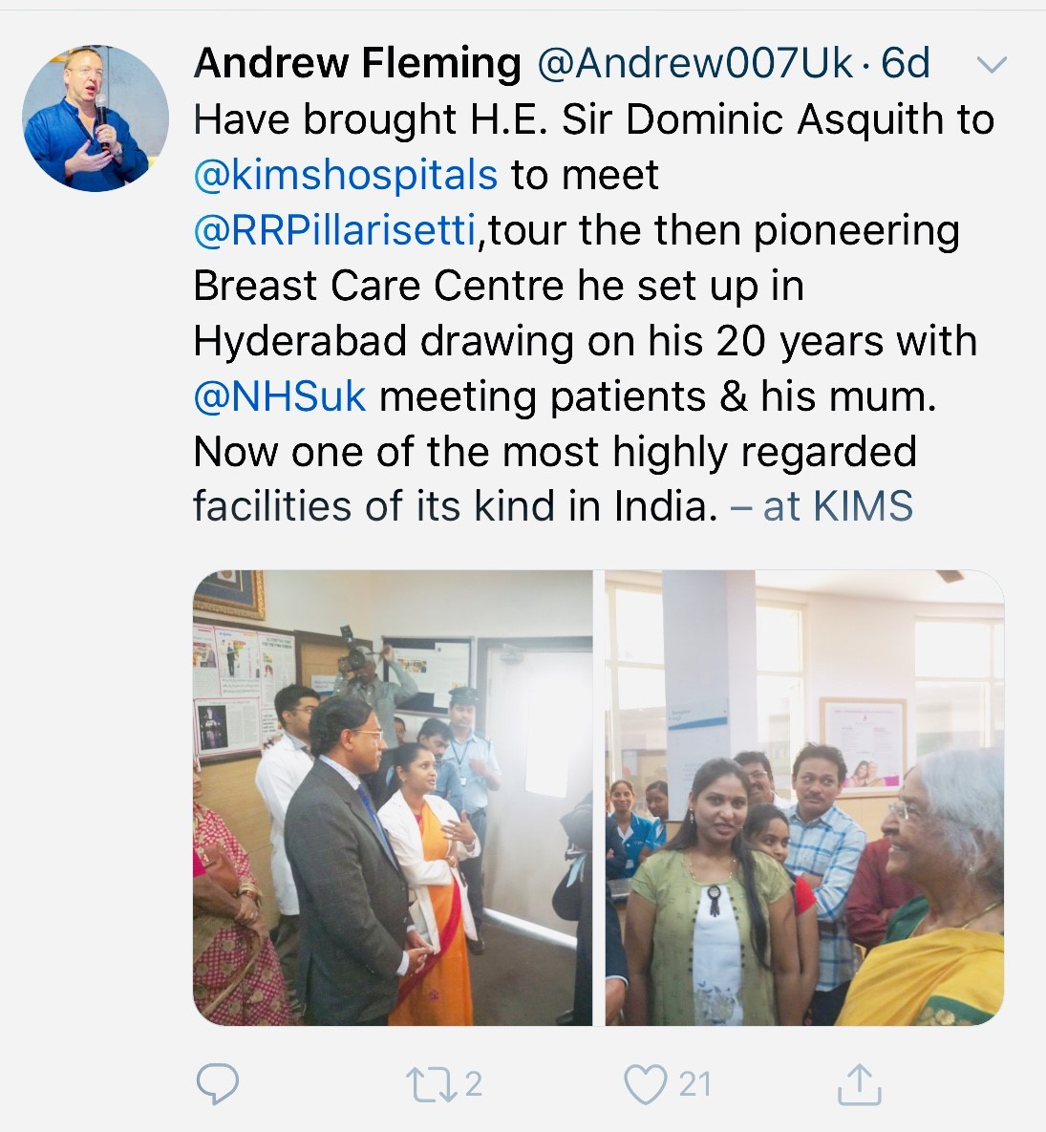Open the left photo of the hospital tour
Screen dimensions: 1046x1132
click(x=393, y=798)
